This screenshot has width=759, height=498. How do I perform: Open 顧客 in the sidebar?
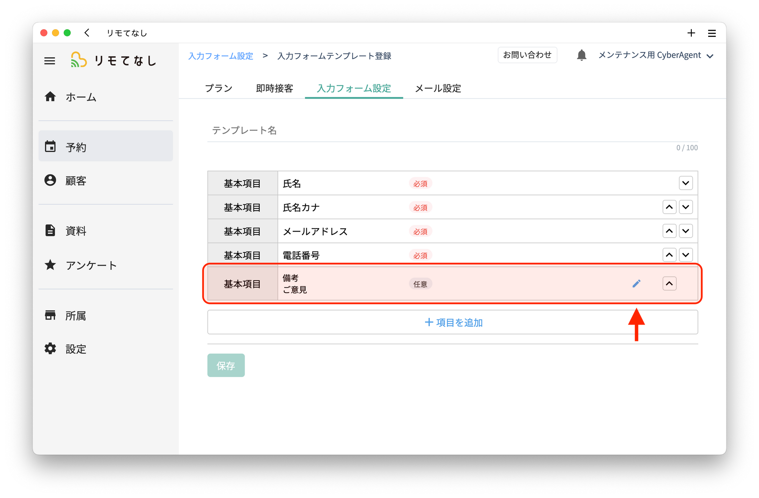[x=106, y=180]
